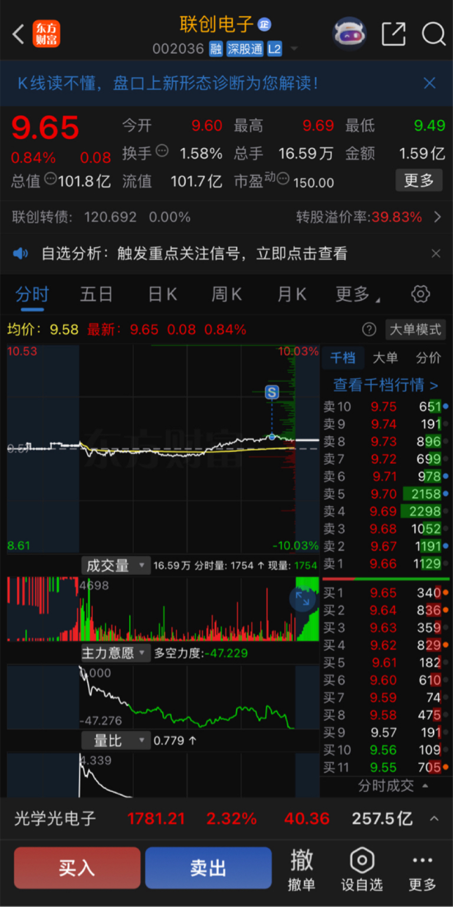Select the 分价 tab
Viewport: 453px width, 907px height.
point(429,358)
